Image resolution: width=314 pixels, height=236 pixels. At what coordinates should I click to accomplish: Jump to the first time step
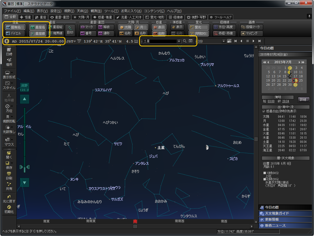(x=235, y=41)
